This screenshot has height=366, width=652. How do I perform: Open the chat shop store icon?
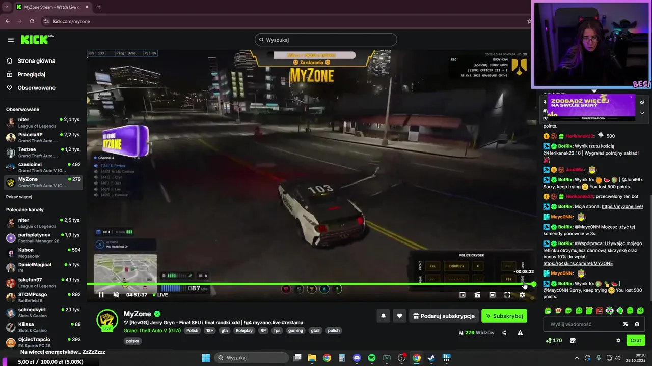click(x=573, y=340)
